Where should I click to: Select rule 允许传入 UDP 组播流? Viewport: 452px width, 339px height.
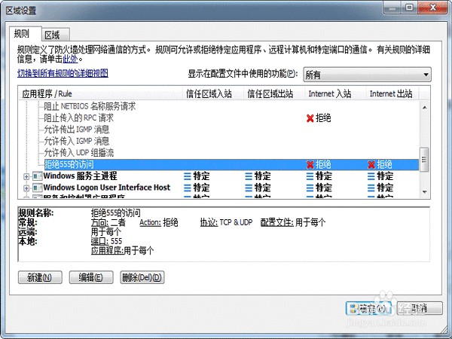coord(78,152)
